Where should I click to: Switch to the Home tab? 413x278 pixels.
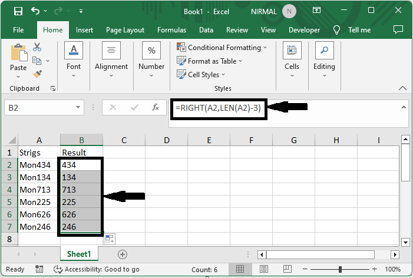(52, 30)
